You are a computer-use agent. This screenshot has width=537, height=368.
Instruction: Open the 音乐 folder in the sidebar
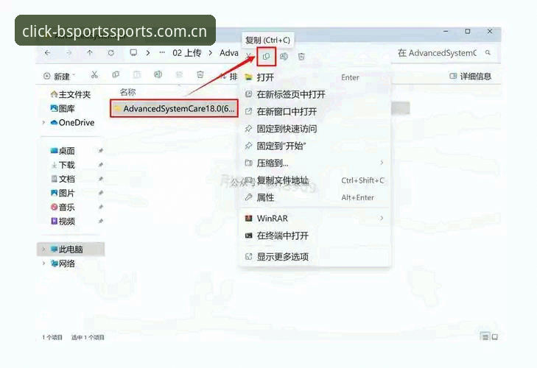[x=63, y=207]
